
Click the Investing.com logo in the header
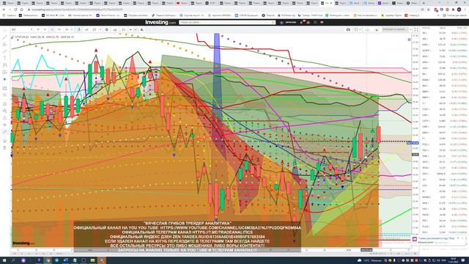point(160,22)
